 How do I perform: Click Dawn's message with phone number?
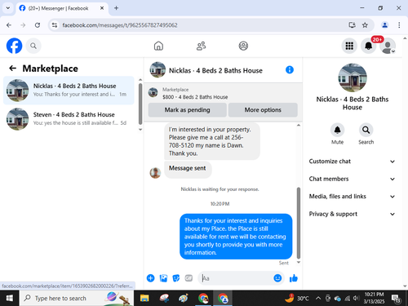coord(212,141)
